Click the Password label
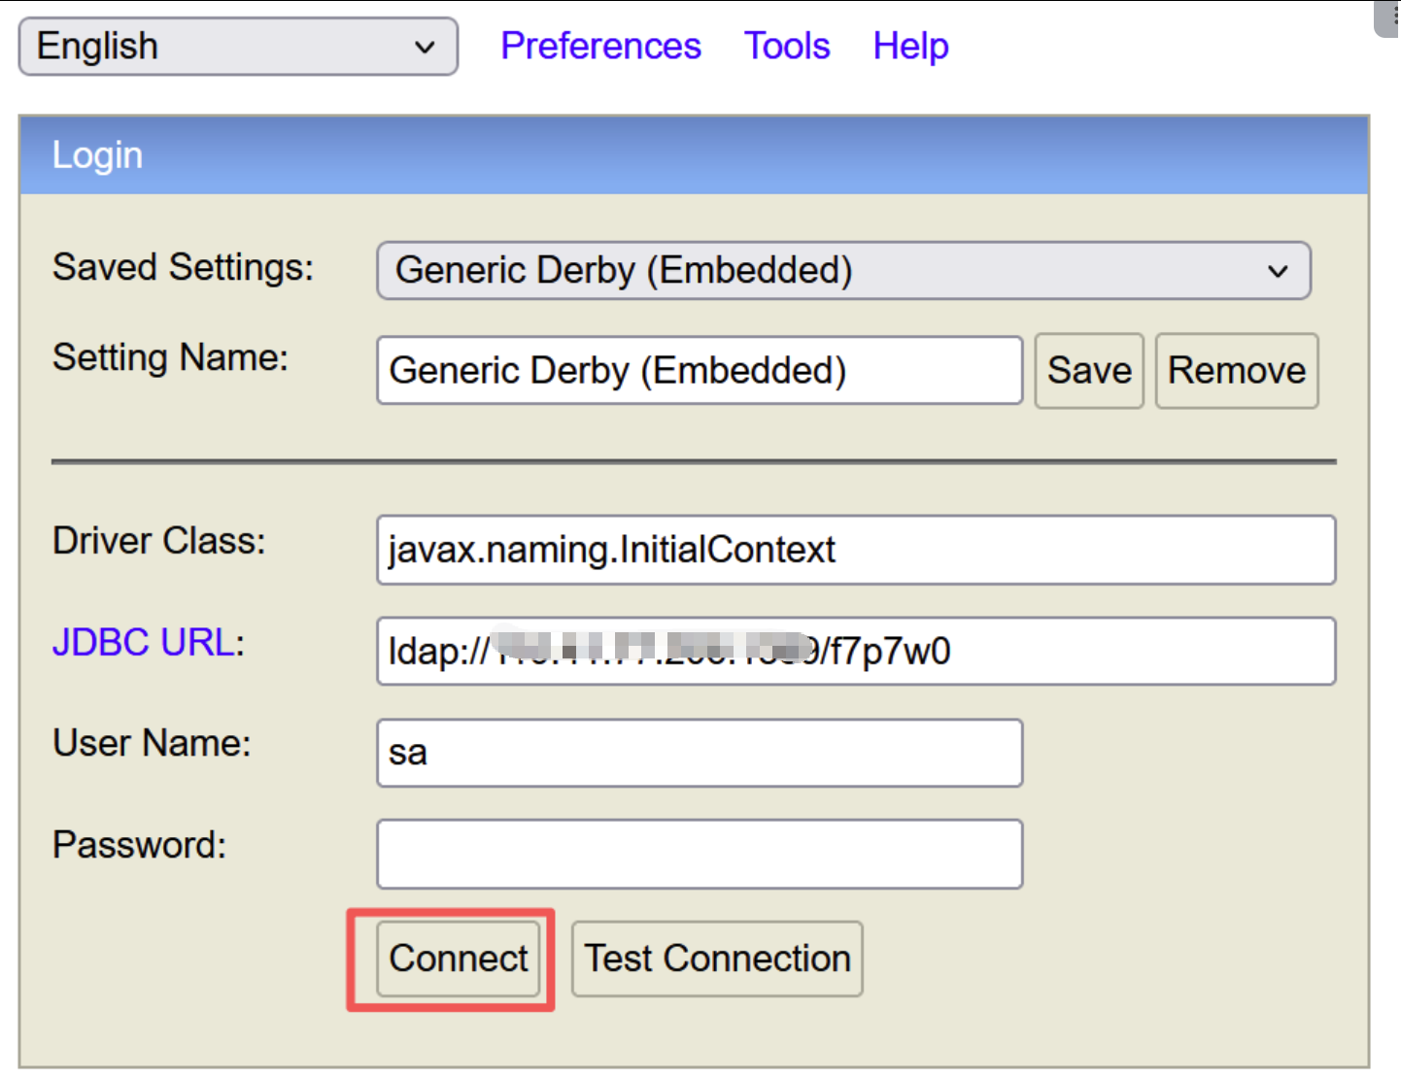1401x1078 pixels. coord(139,845)
